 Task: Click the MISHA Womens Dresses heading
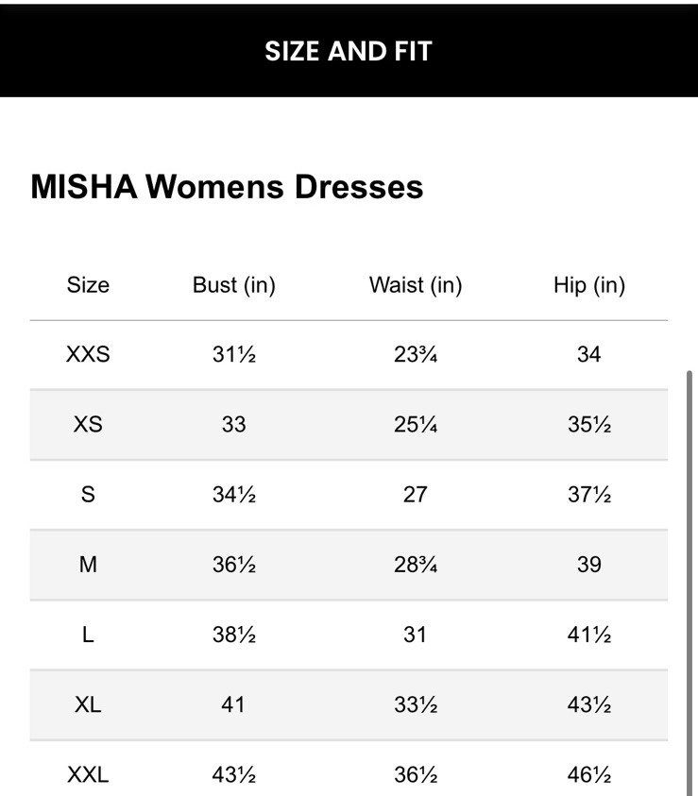[227, 186]
